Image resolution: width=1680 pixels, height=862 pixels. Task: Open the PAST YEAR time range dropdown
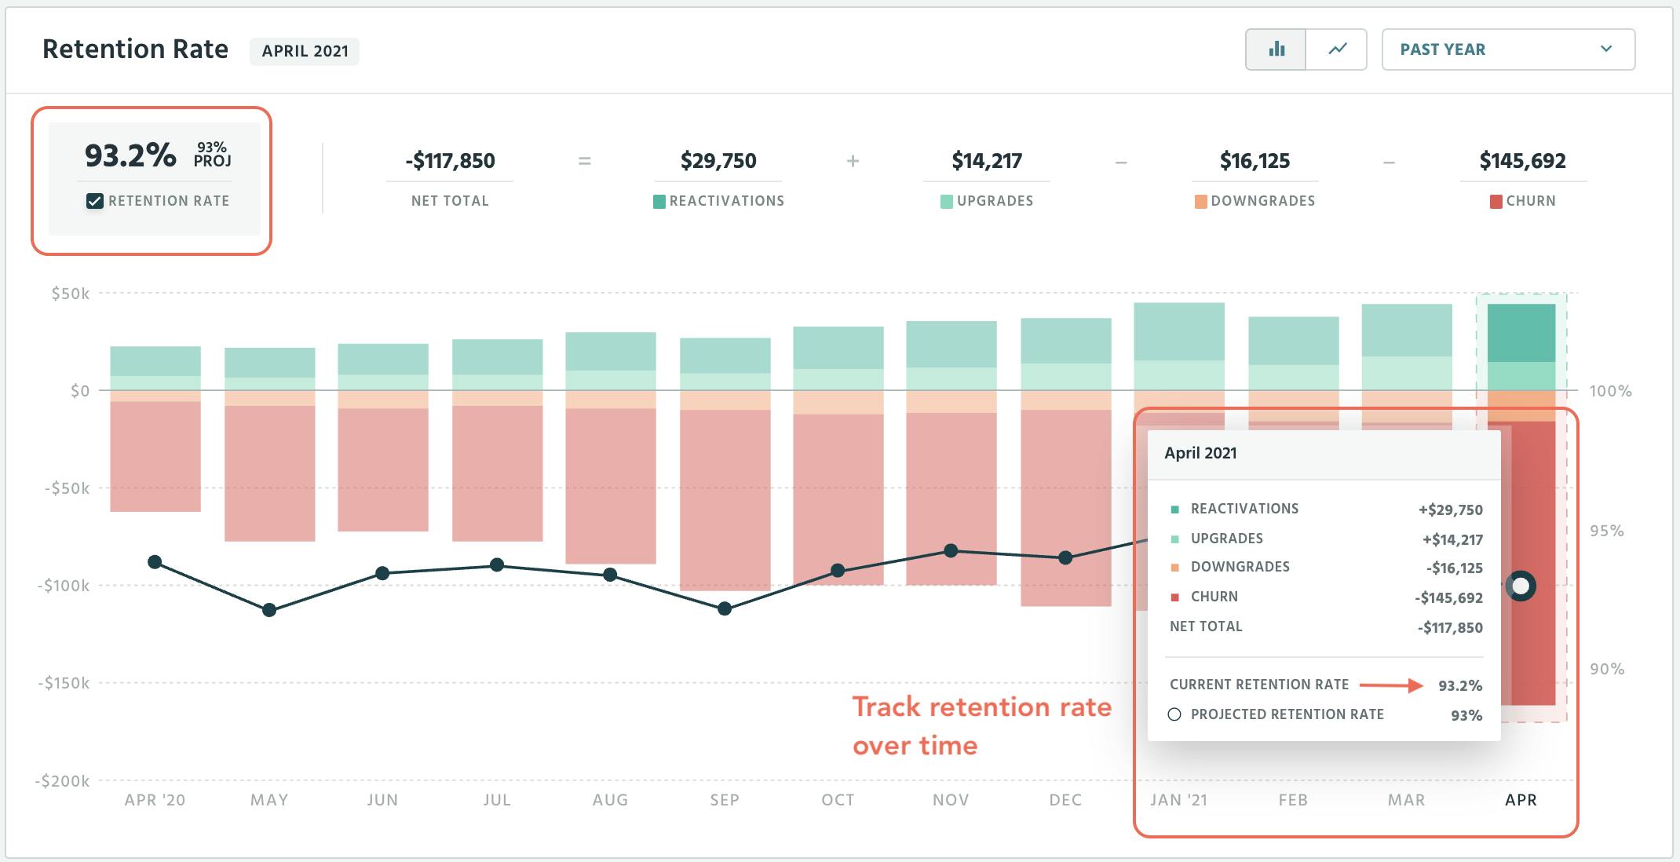point(1507,49)
